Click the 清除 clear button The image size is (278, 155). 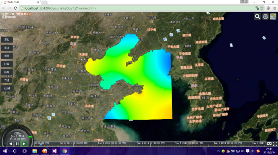pyautogui.click(x=7, y=56)
